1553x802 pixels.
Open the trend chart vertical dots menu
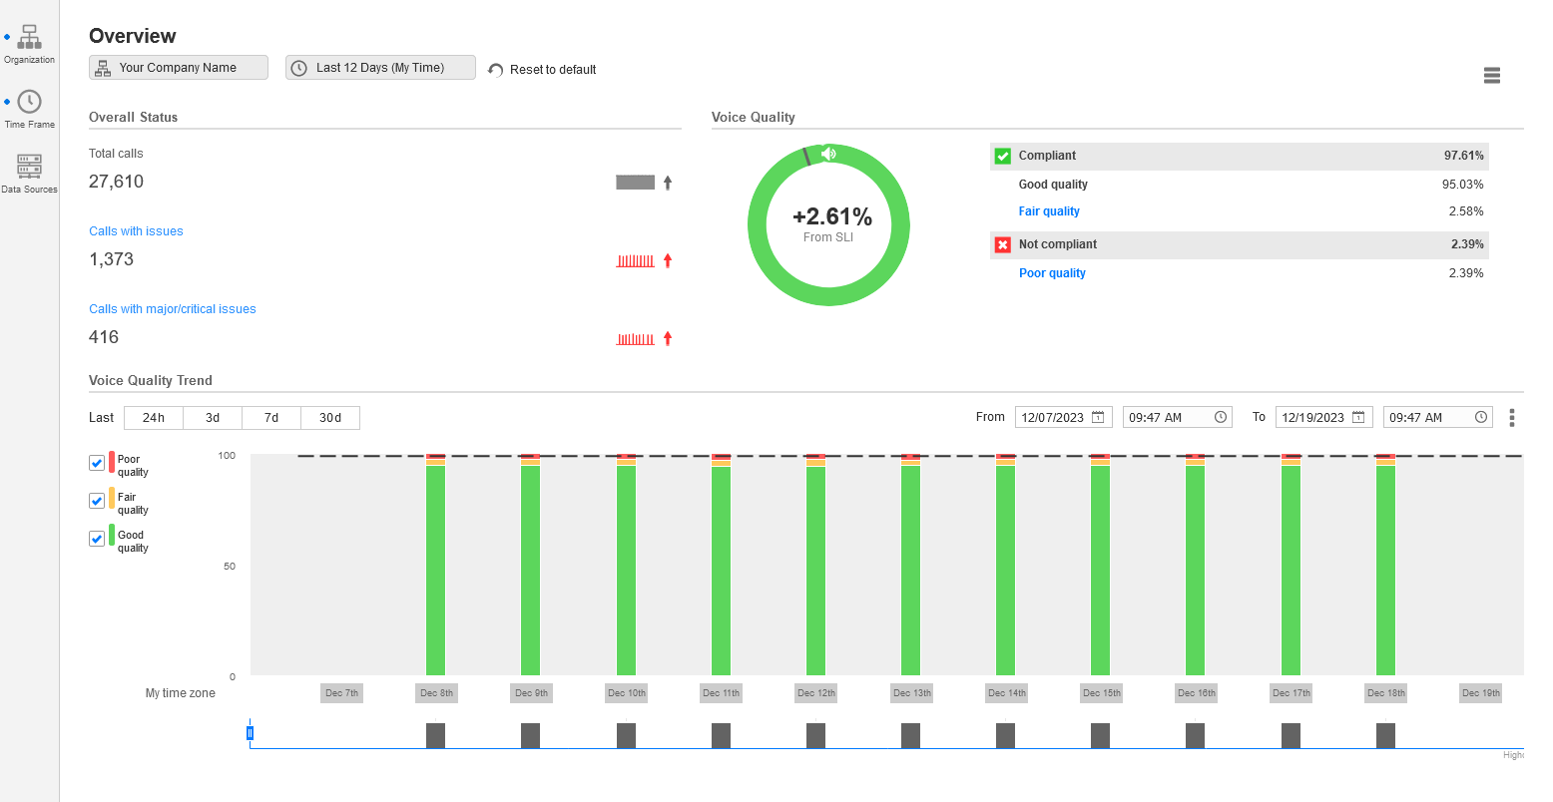1512,417
